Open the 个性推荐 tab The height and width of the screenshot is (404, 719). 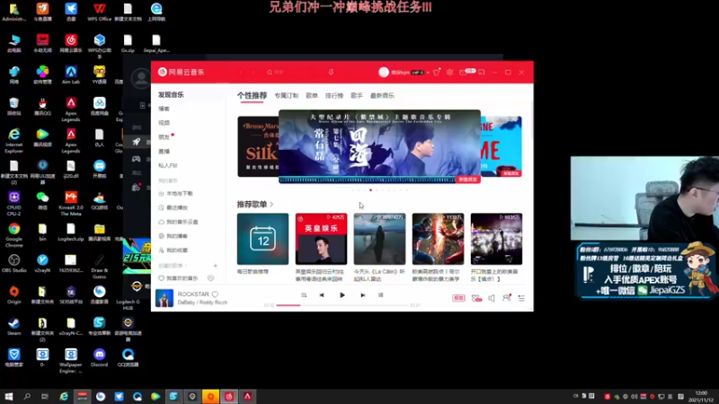[x=252, y=95]
